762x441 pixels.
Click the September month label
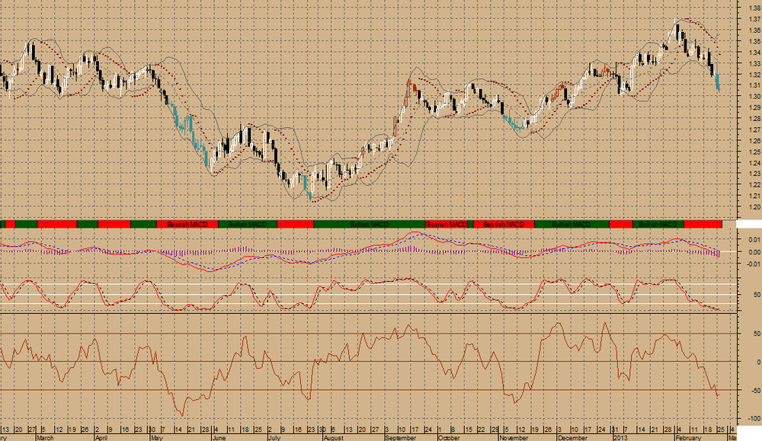point(401,438)
